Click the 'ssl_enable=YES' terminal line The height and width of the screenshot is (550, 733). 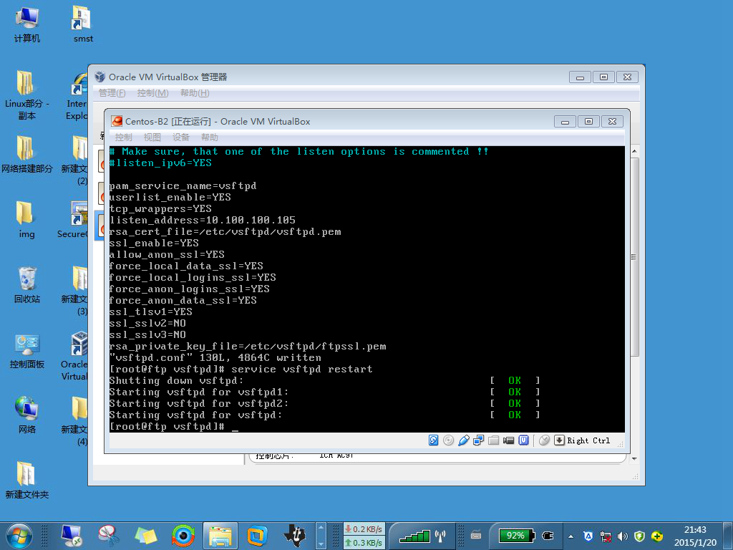[x=155, y=243]
